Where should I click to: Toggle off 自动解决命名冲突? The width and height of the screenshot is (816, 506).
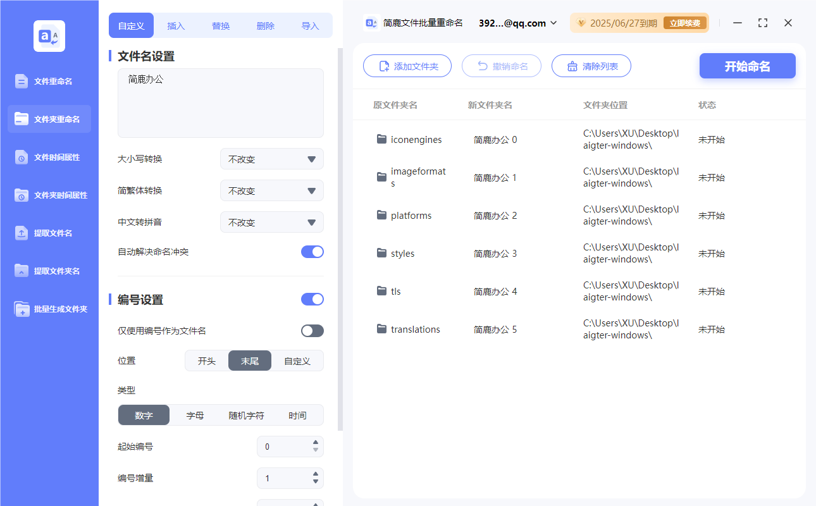312,251
